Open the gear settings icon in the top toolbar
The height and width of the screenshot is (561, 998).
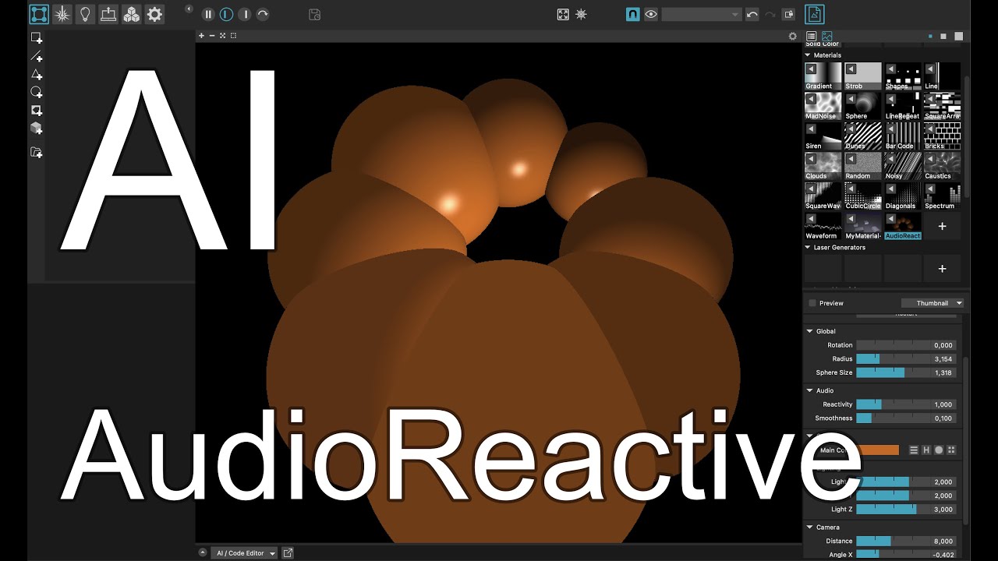155,14
